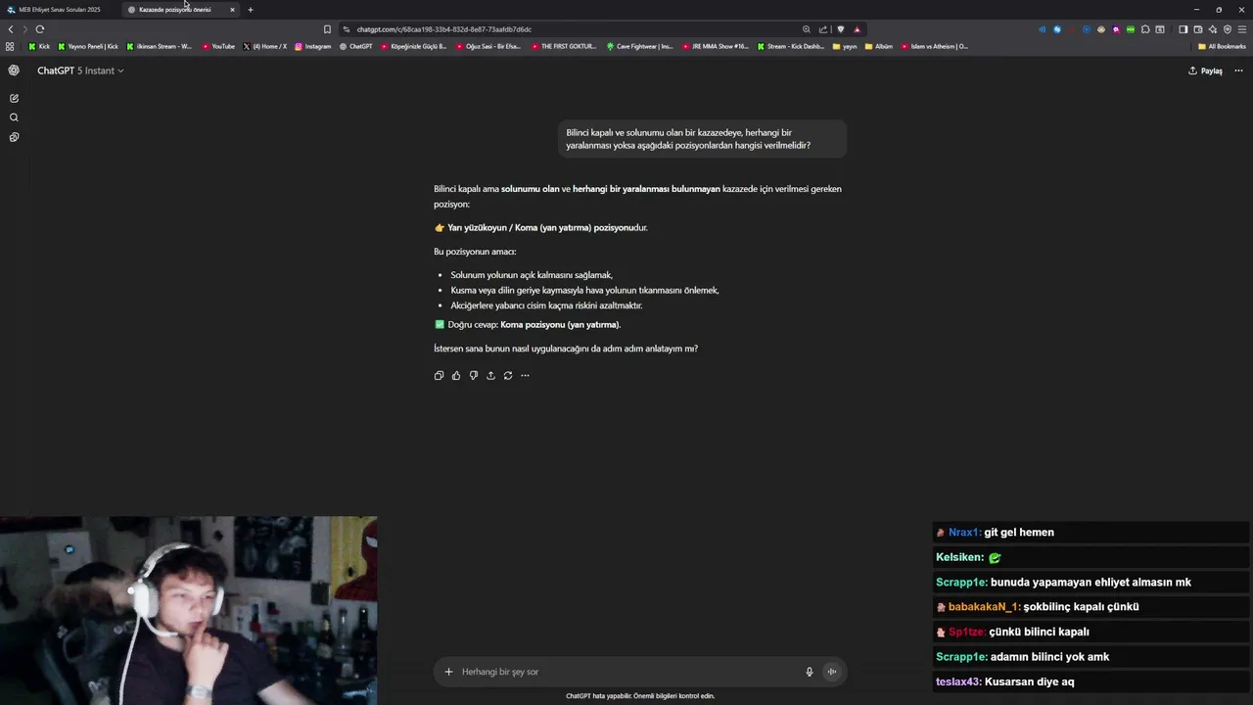Toggle browser sidebar panel icon
This screenshot has width=1253, height=705.
click(x=1183, y=29)
